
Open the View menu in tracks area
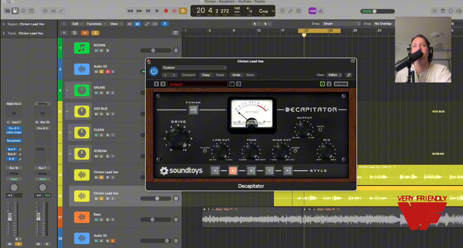pos(116,24)
